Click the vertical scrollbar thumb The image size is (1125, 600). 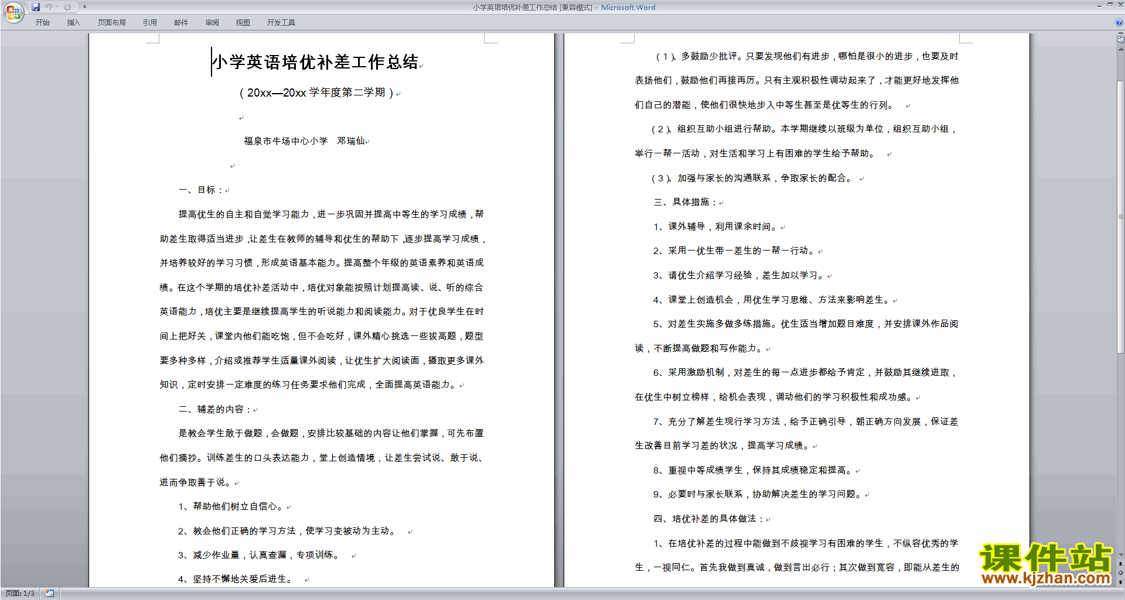(x=1120, y=217)
